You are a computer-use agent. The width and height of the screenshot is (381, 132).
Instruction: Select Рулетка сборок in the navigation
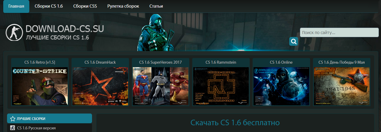coord(123,6)
